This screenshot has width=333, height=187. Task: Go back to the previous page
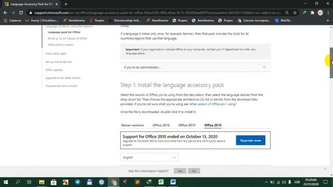coord(5,12)
